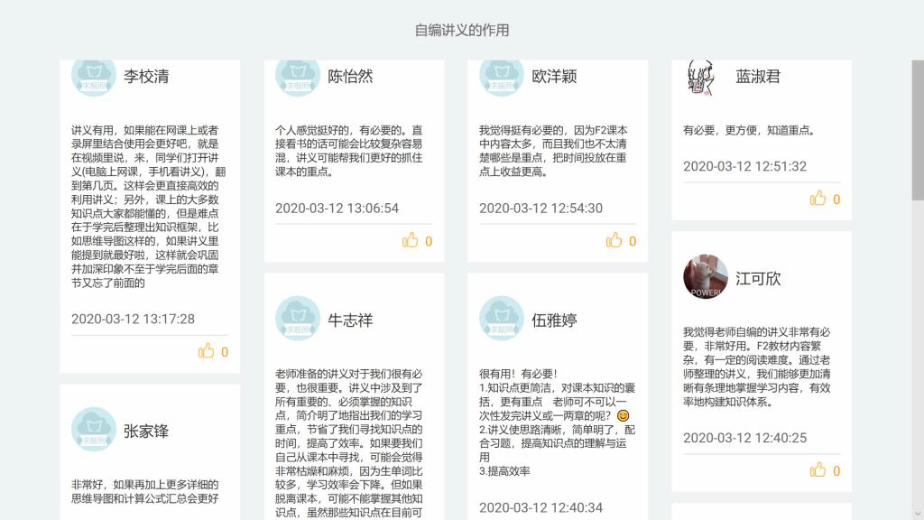This screenshot has height=520, width=924.
Task: Click 张家锋's comment text about 思维导图
Action: (x=144, y=491)
